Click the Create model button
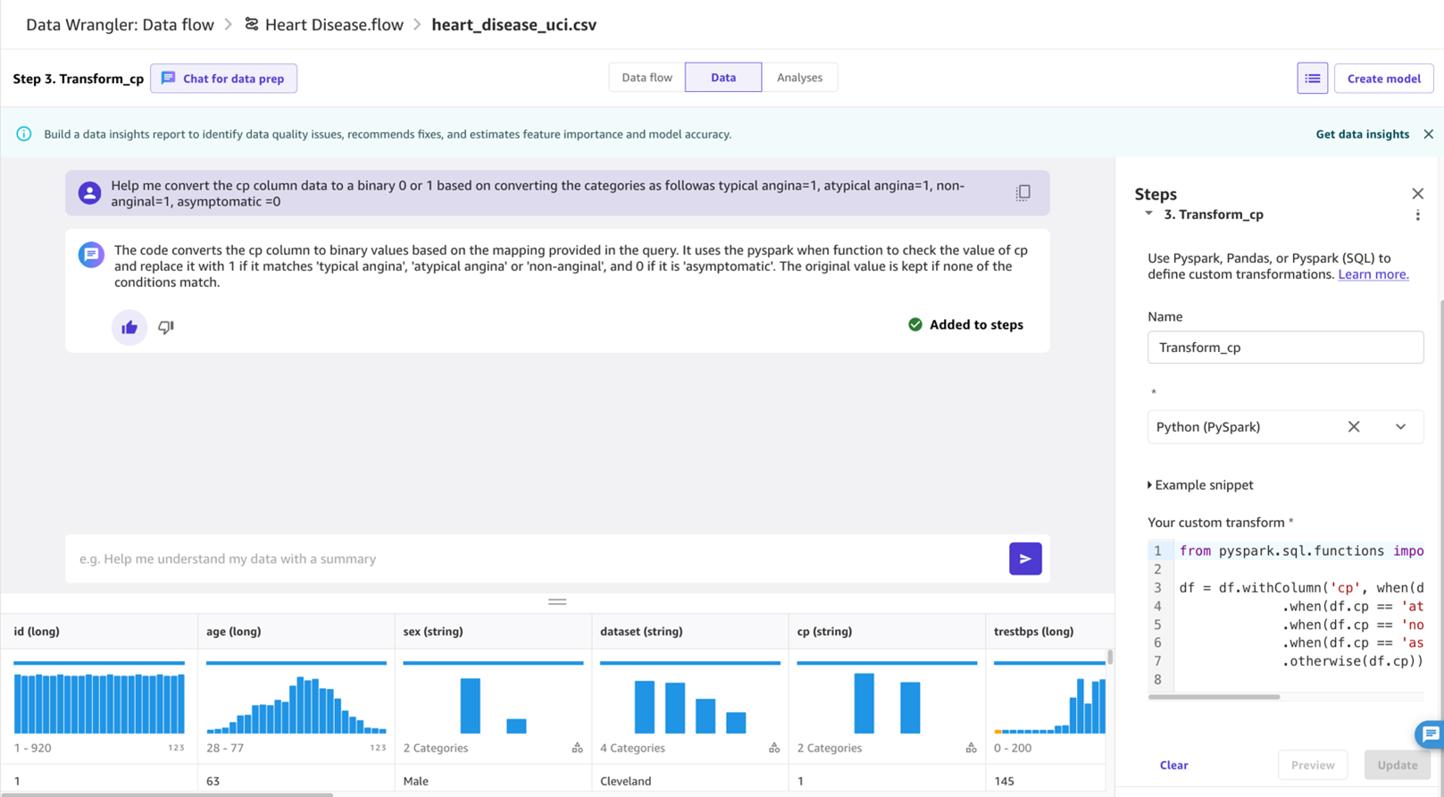 (x=1383, y=79)
